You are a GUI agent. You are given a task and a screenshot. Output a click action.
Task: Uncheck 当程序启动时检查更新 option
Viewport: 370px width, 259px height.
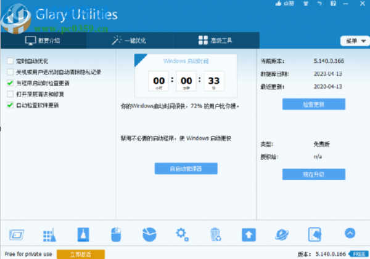10,83
